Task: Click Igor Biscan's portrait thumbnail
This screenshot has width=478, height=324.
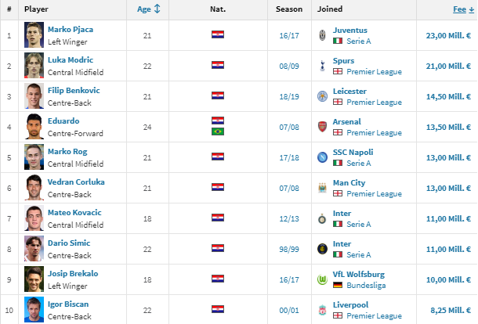Action: [x=34, y=310]
